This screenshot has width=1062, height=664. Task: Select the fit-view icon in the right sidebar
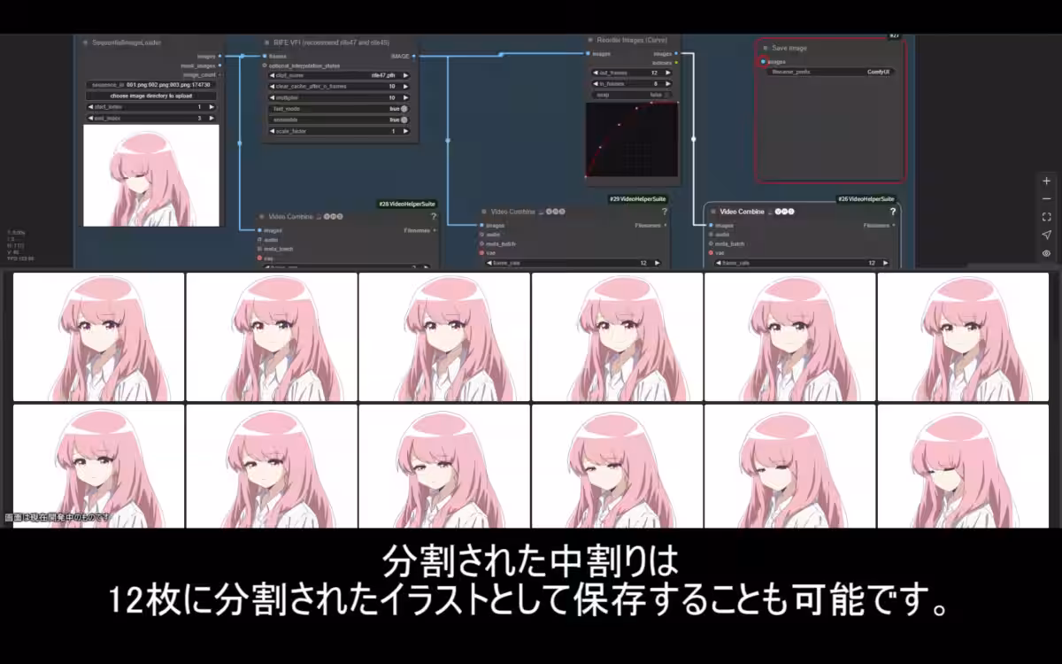point(1047,217)
